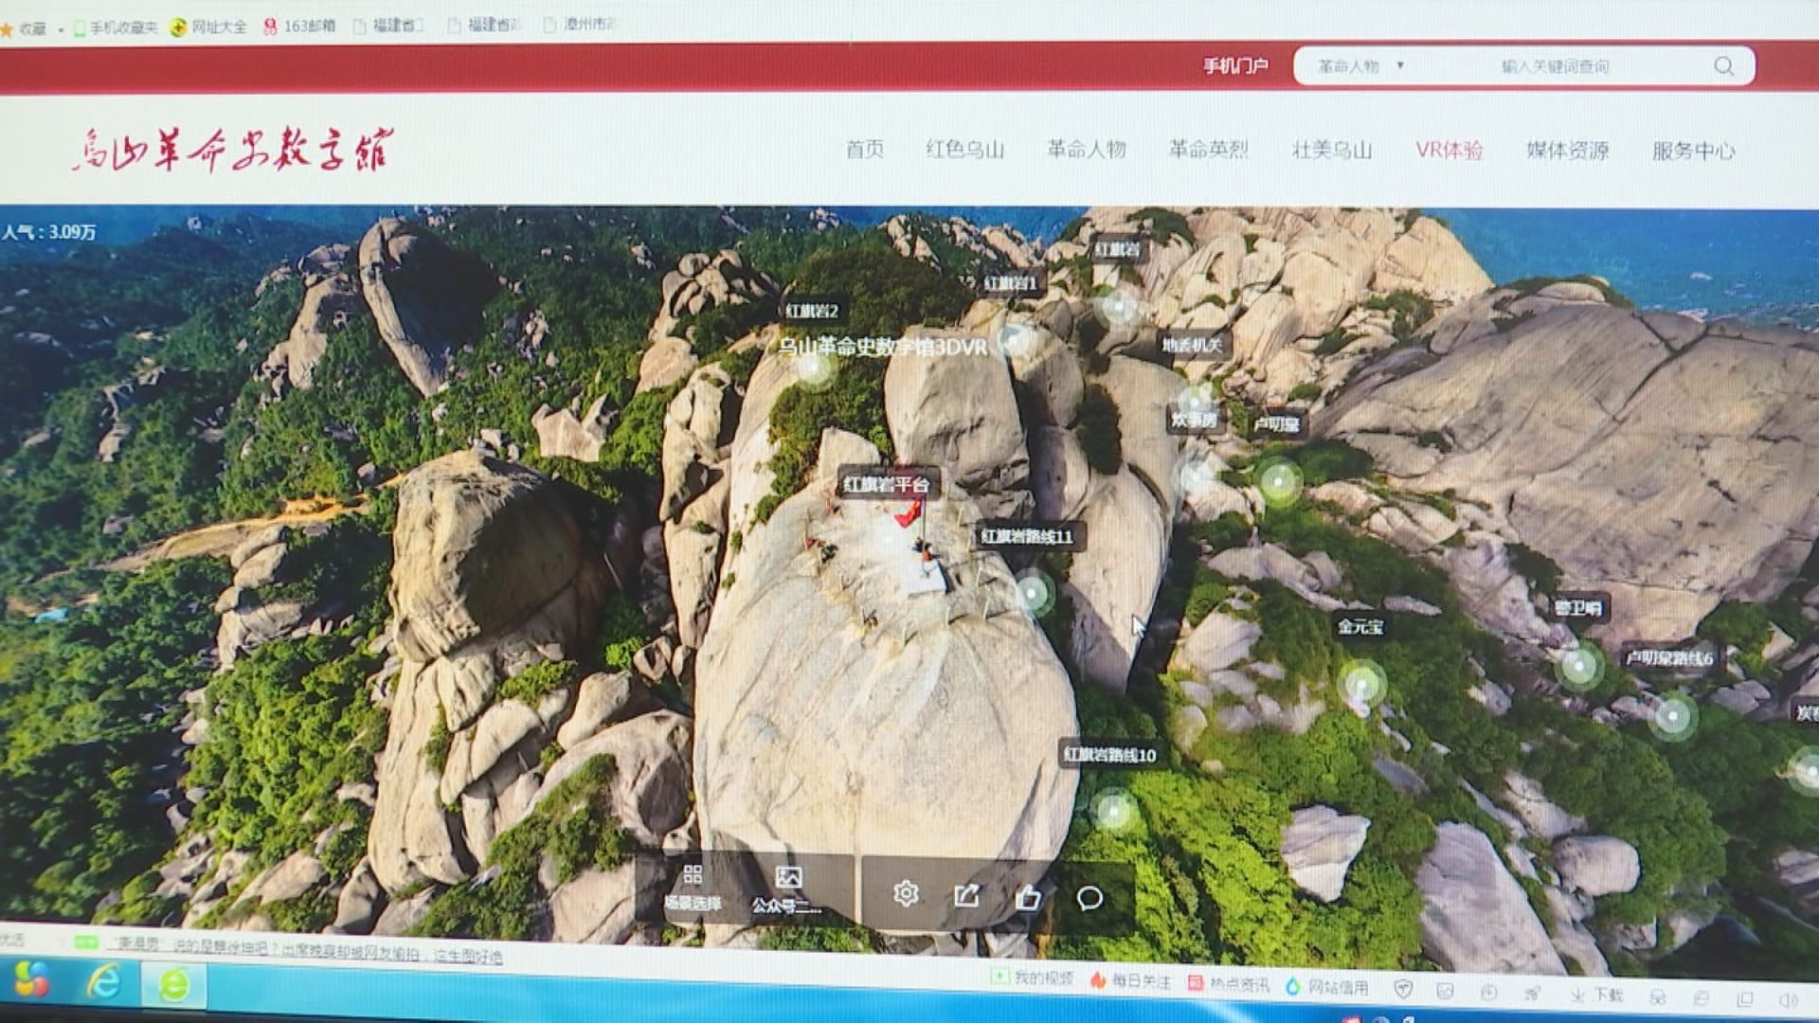This screenshot has width=1819, height=1023.
Task: Click the keyword search input field
Action: tap(1554, 66)
